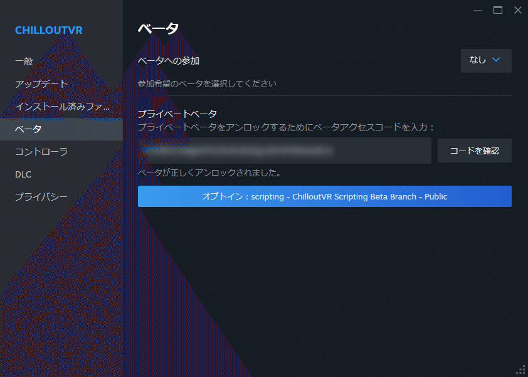The image size is (528, 377).
Task: Open the 一般 settings section
Action: click(24, 61)
